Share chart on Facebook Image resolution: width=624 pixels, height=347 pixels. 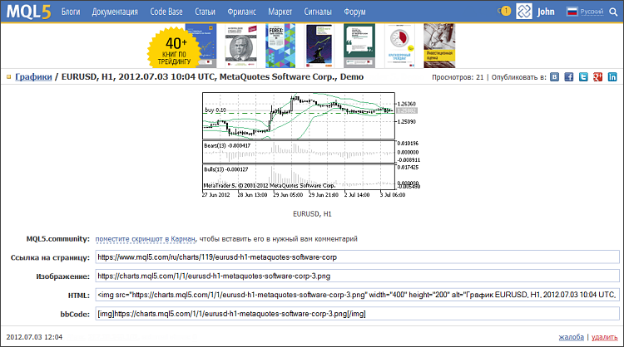click(569, 77)
